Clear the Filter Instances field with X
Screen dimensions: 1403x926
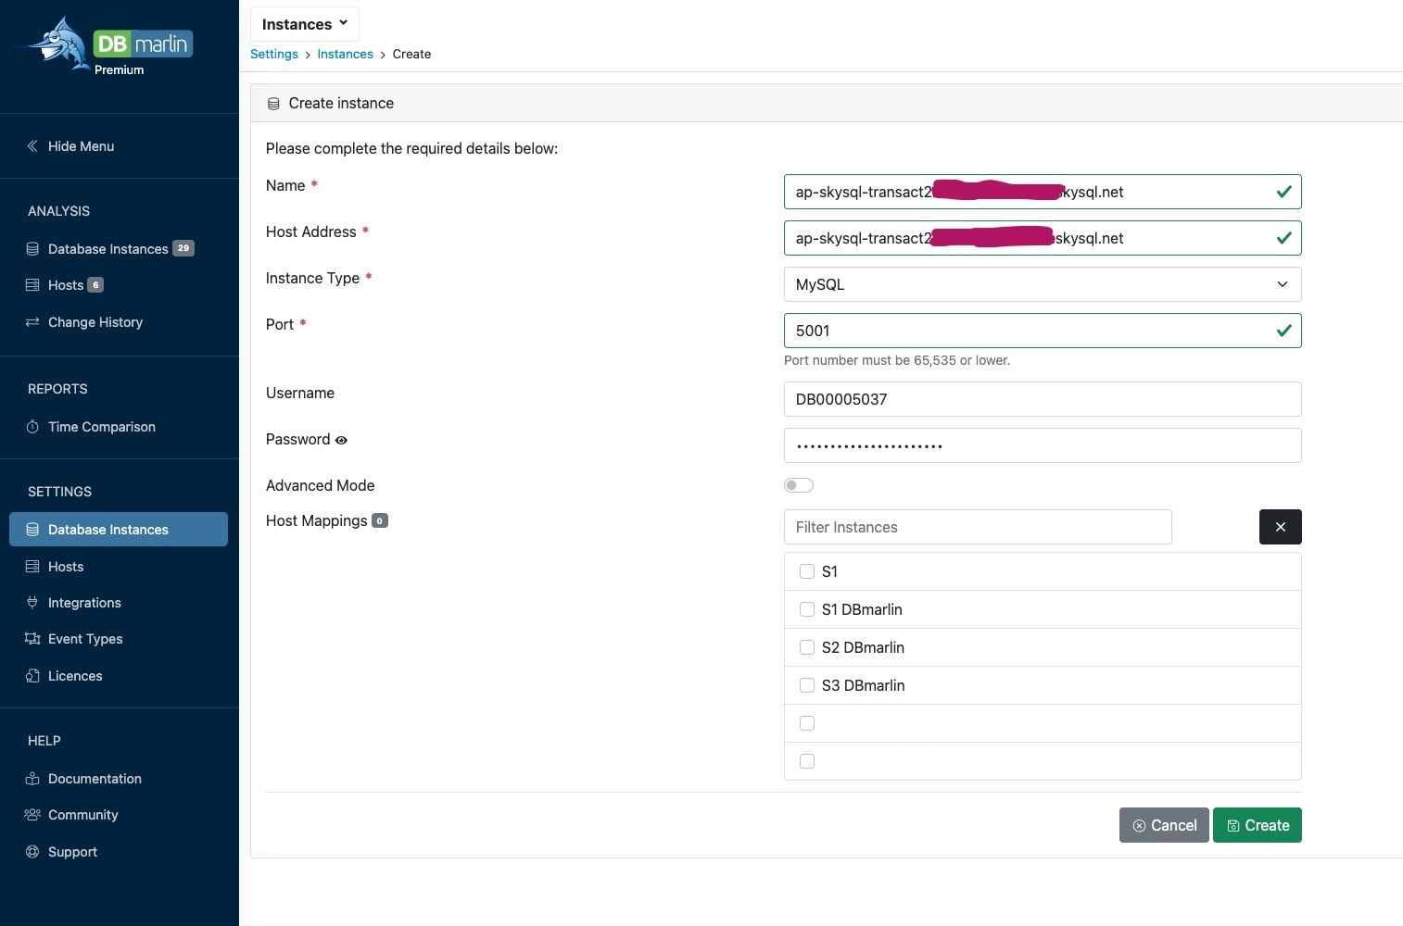point(1281,527)
